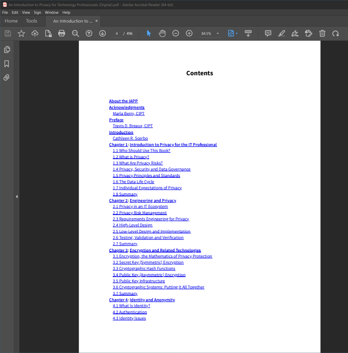This screenshot has width=348, height=353.
Task: Open the View menu
Action: [26, 12]
